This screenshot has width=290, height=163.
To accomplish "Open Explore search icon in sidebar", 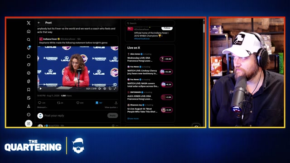I will coord(29,39).
